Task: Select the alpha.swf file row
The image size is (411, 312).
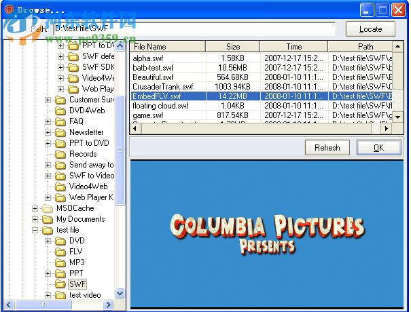Action: [x=261, y=58]
